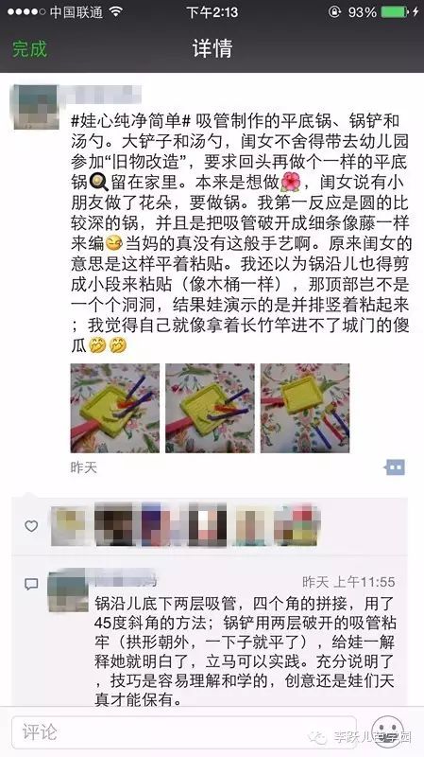The image size is (424, 757).
Task: Tap the commenter's avatar beside the reply
Action: point(68,590)
